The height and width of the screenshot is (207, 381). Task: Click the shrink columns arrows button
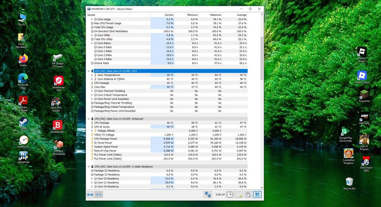[x=99, y=194]
